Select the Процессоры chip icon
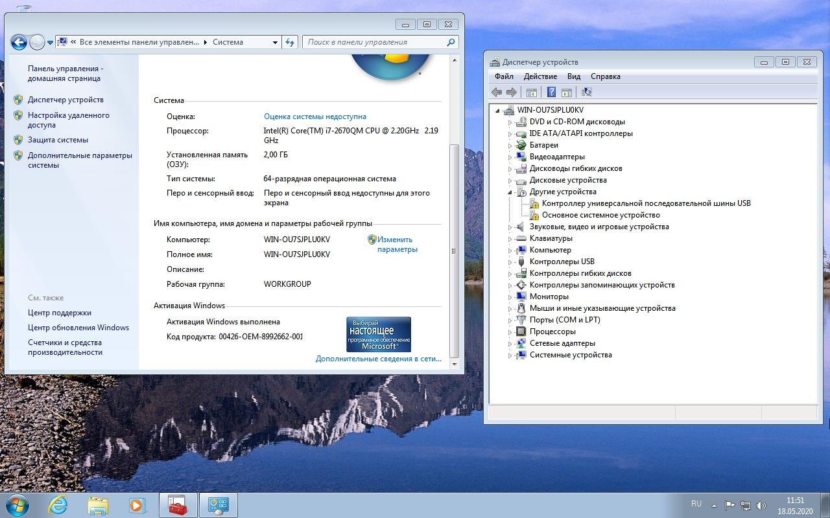 (x=521, y=332)
